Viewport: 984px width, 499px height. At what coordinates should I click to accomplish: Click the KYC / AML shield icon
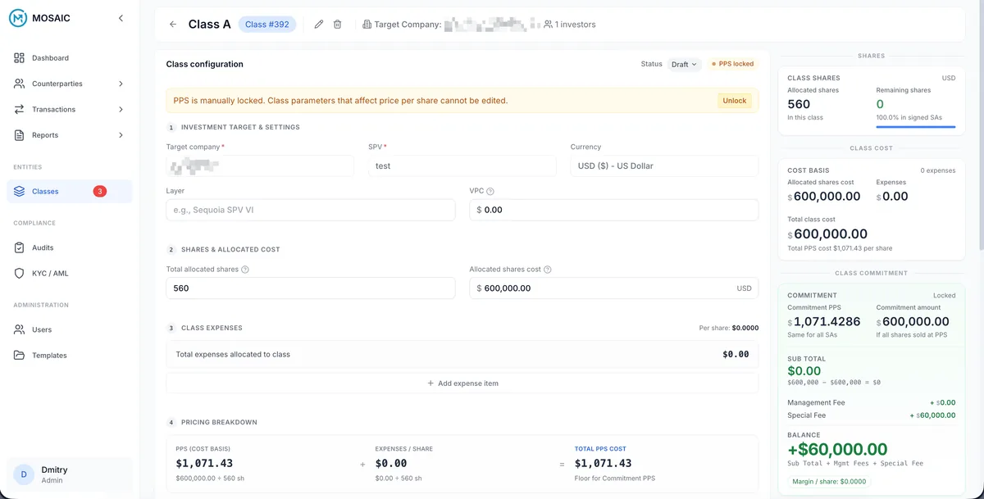pyautogui.click(x=20, y=273)
